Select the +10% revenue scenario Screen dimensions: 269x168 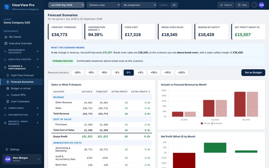[x=154, y=73]
